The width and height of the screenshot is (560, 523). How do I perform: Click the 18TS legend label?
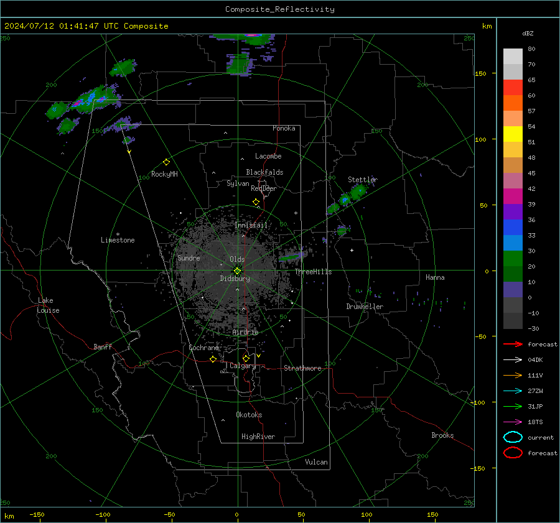point(535,422)
